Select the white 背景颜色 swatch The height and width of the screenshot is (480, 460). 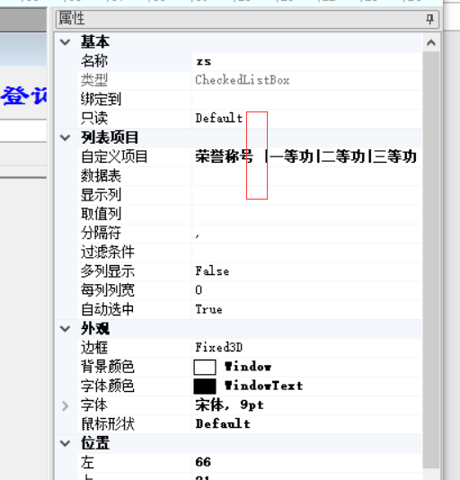coord(205,367)
